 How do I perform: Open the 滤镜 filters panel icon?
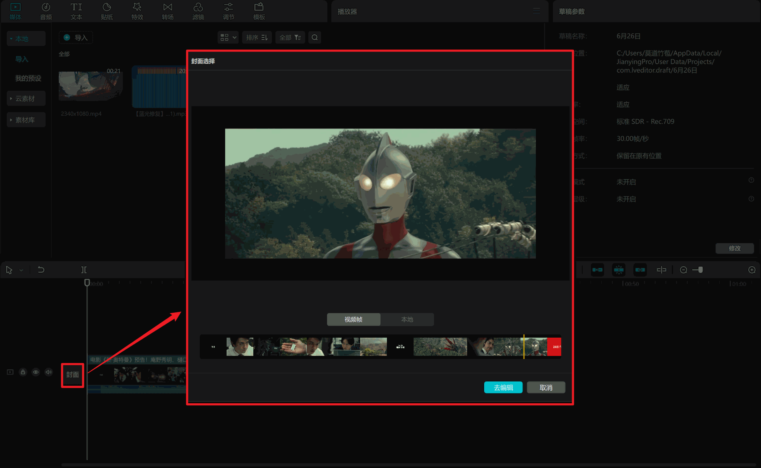(x=198, y=11)
